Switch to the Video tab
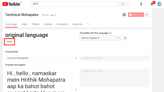 25,24
